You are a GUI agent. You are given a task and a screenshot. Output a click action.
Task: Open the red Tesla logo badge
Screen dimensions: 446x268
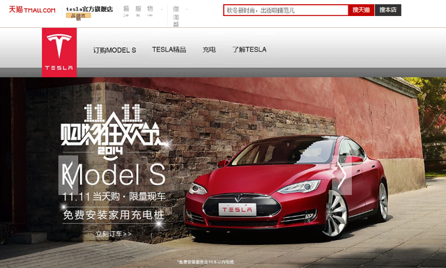(59, 52)
